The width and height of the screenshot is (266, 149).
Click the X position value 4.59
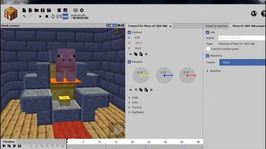point(137,38)
